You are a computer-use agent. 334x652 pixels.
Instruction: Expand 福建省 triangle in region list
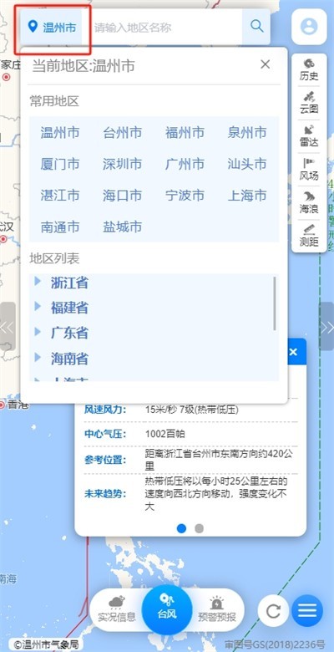coord(38,307)
